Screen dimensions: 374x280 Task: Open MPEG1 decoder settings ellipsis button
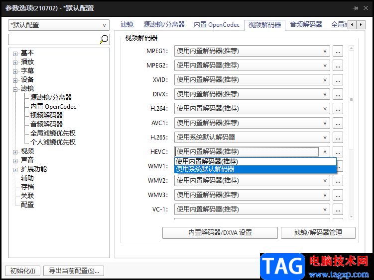tap(338, 51)
